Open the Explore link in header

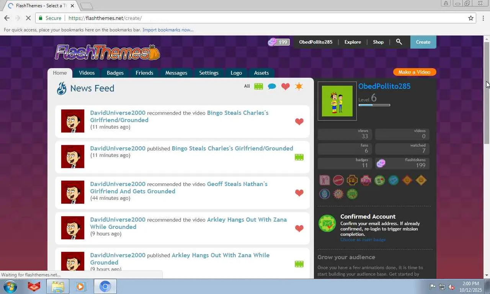pos(353,42)
